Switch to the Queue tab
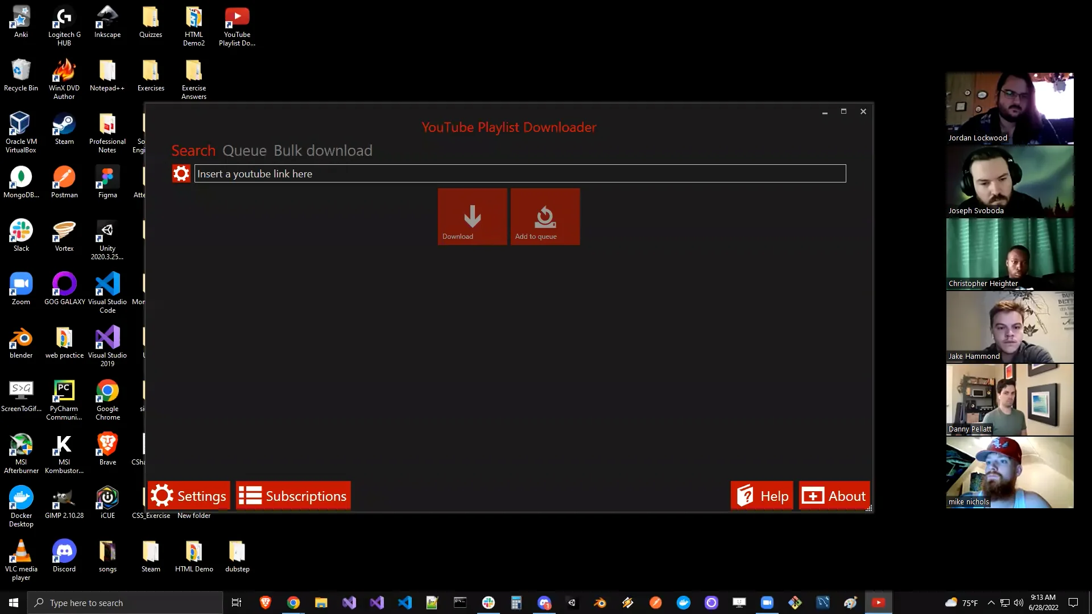Image resolution: width=1092 pixels, height=614 pixels. (x=244, y=151)
